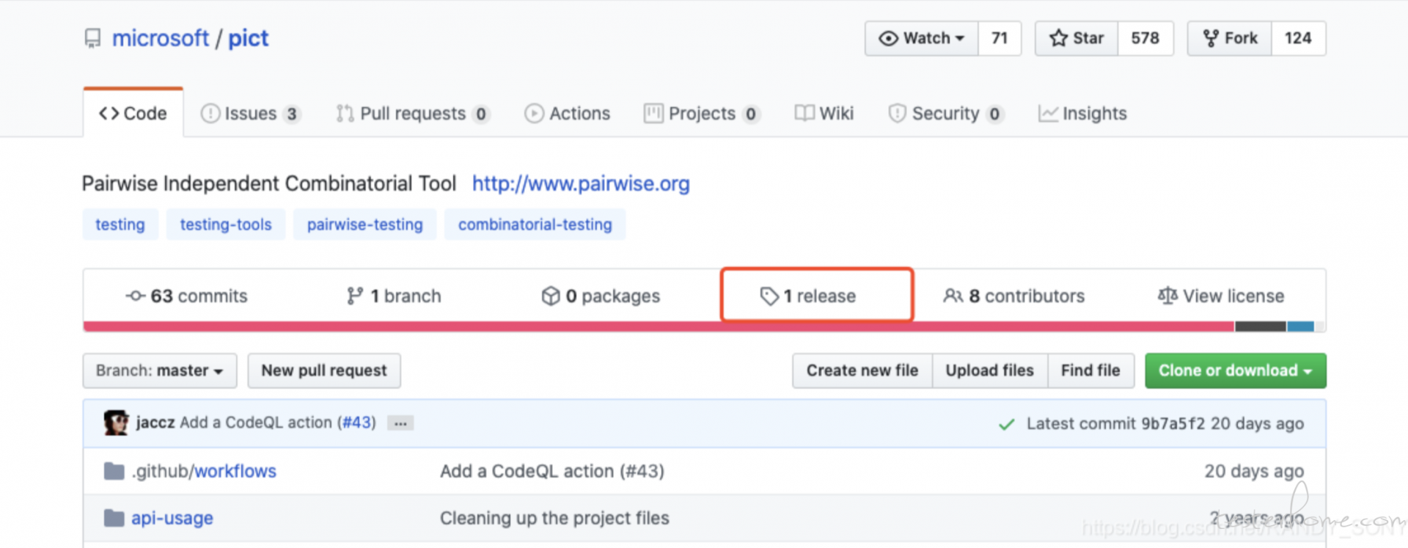The image size is (1408, 548).
Task: Click Create new file button
Action: tap(862, 370)
